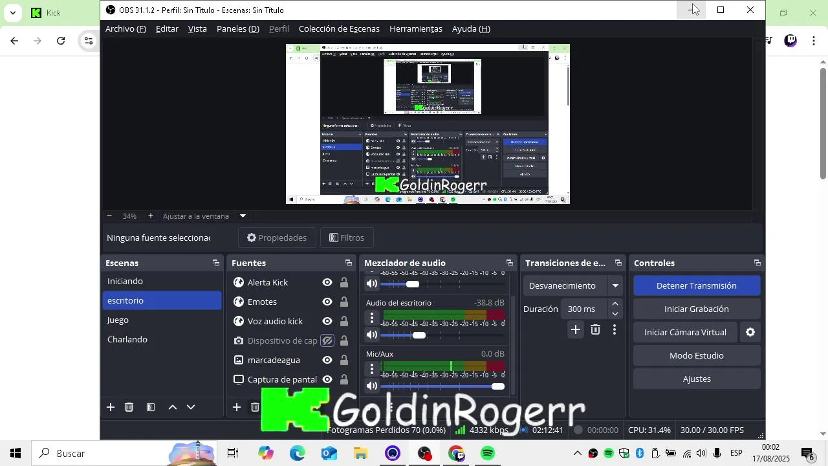The image size is (828, 466).
Task: Hide the marcadeagua source
Action: point(327,360)
